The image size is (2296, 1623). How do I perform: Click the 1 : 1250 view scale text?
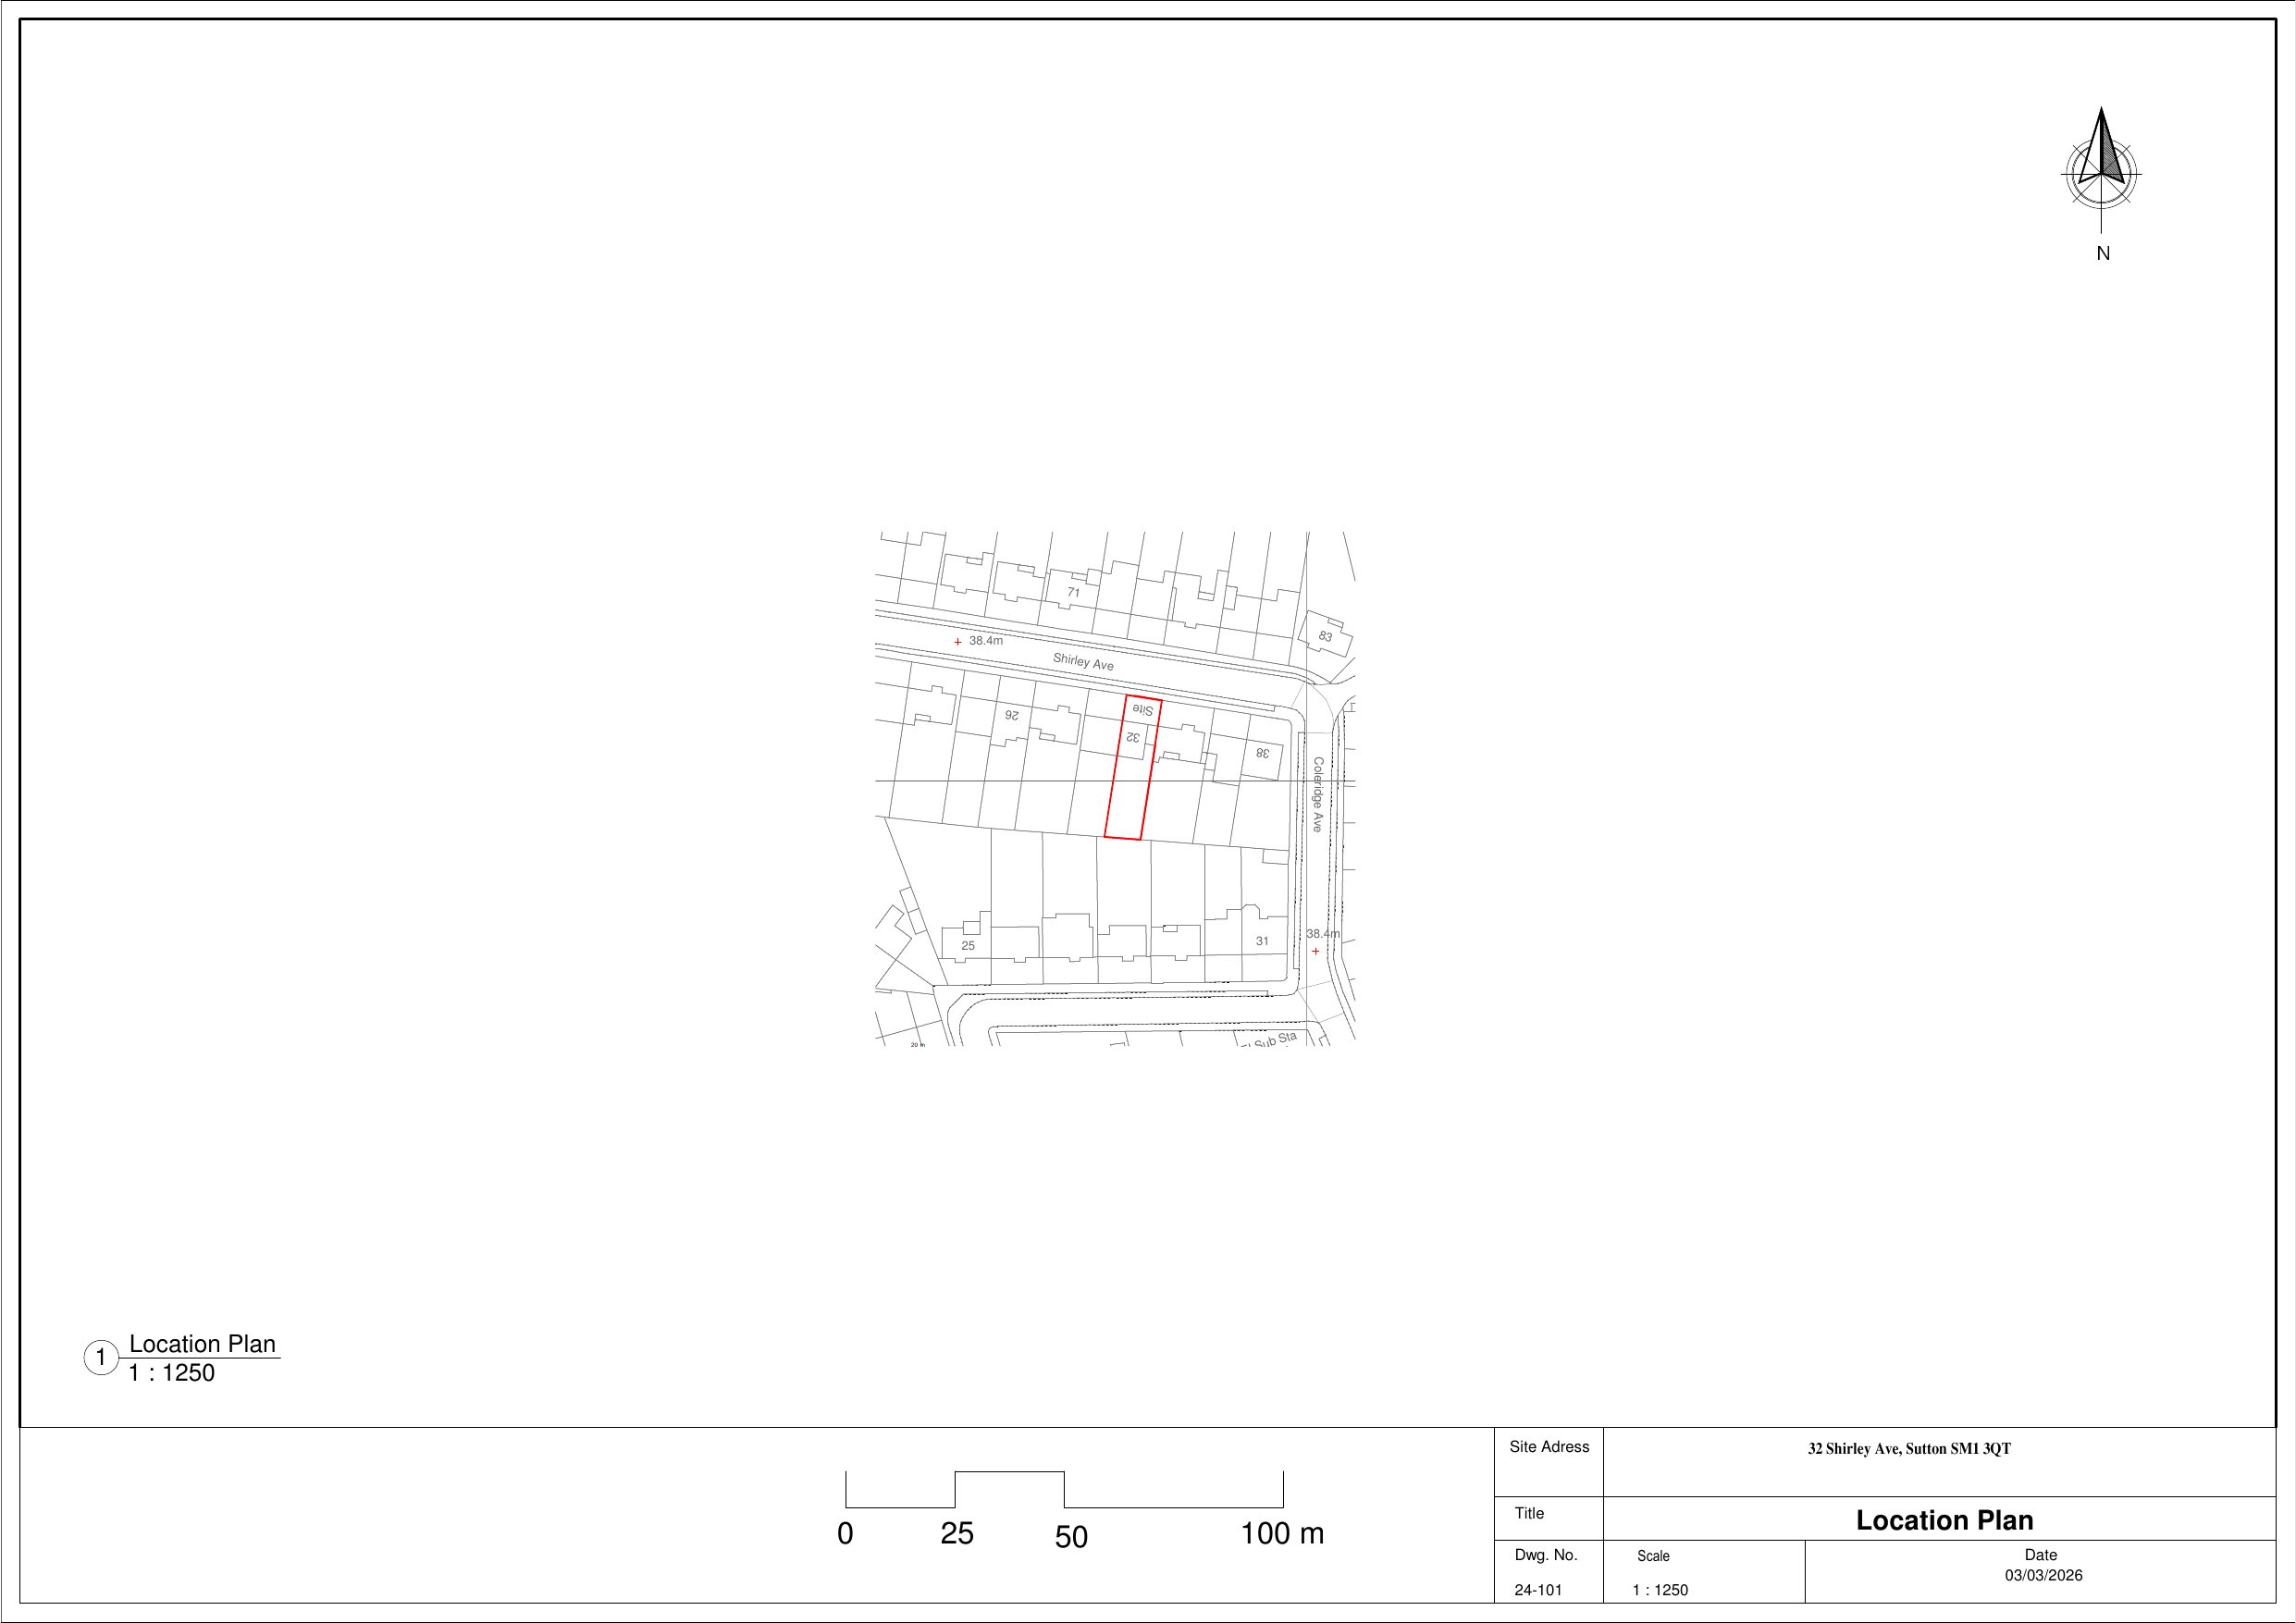[171, 1373]
